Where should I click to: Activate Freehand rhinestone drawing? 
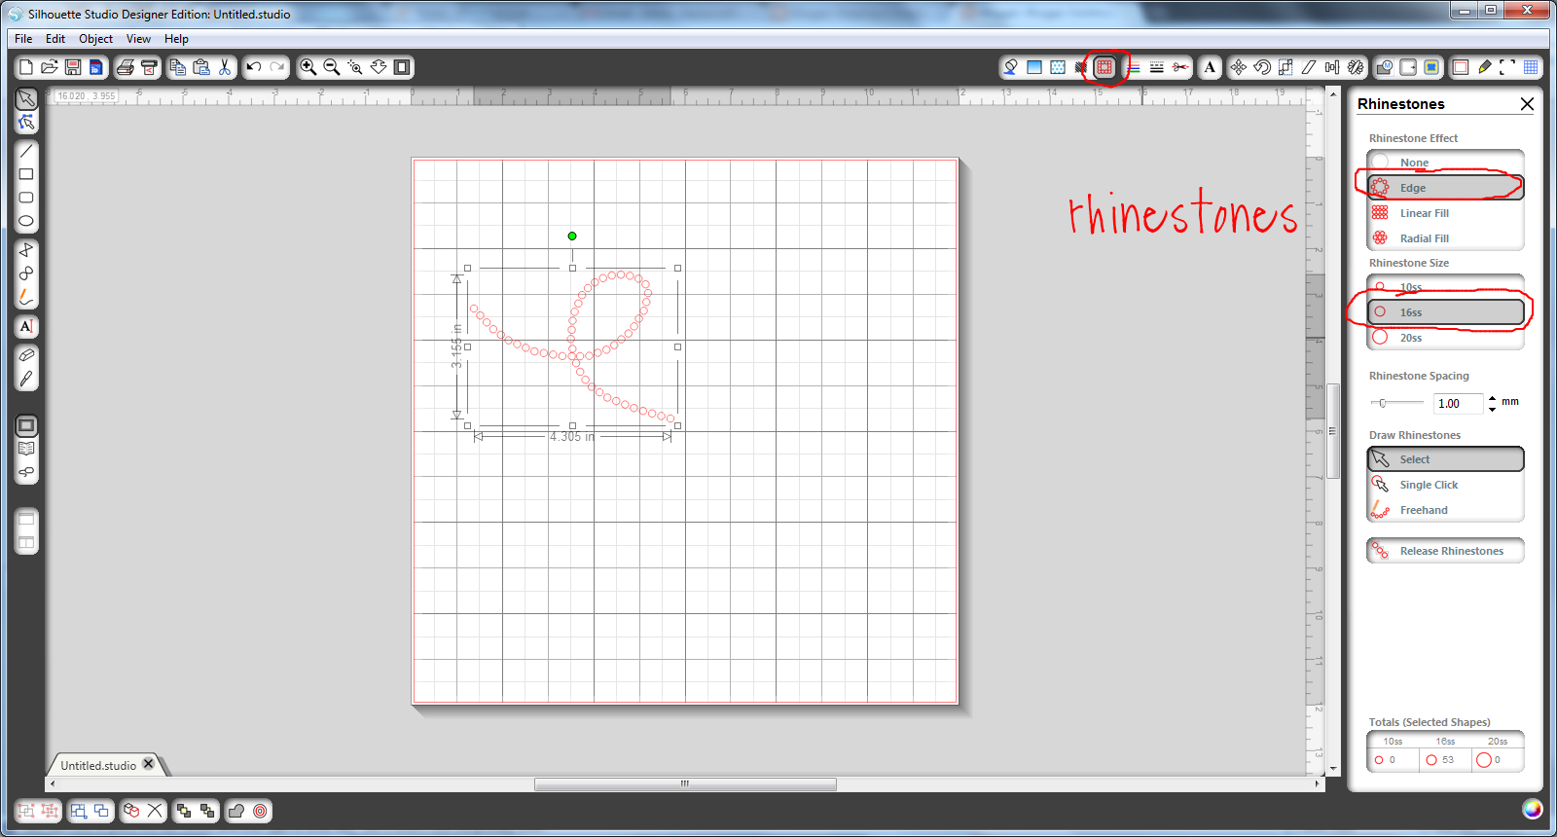click(x=1445, y=510)
